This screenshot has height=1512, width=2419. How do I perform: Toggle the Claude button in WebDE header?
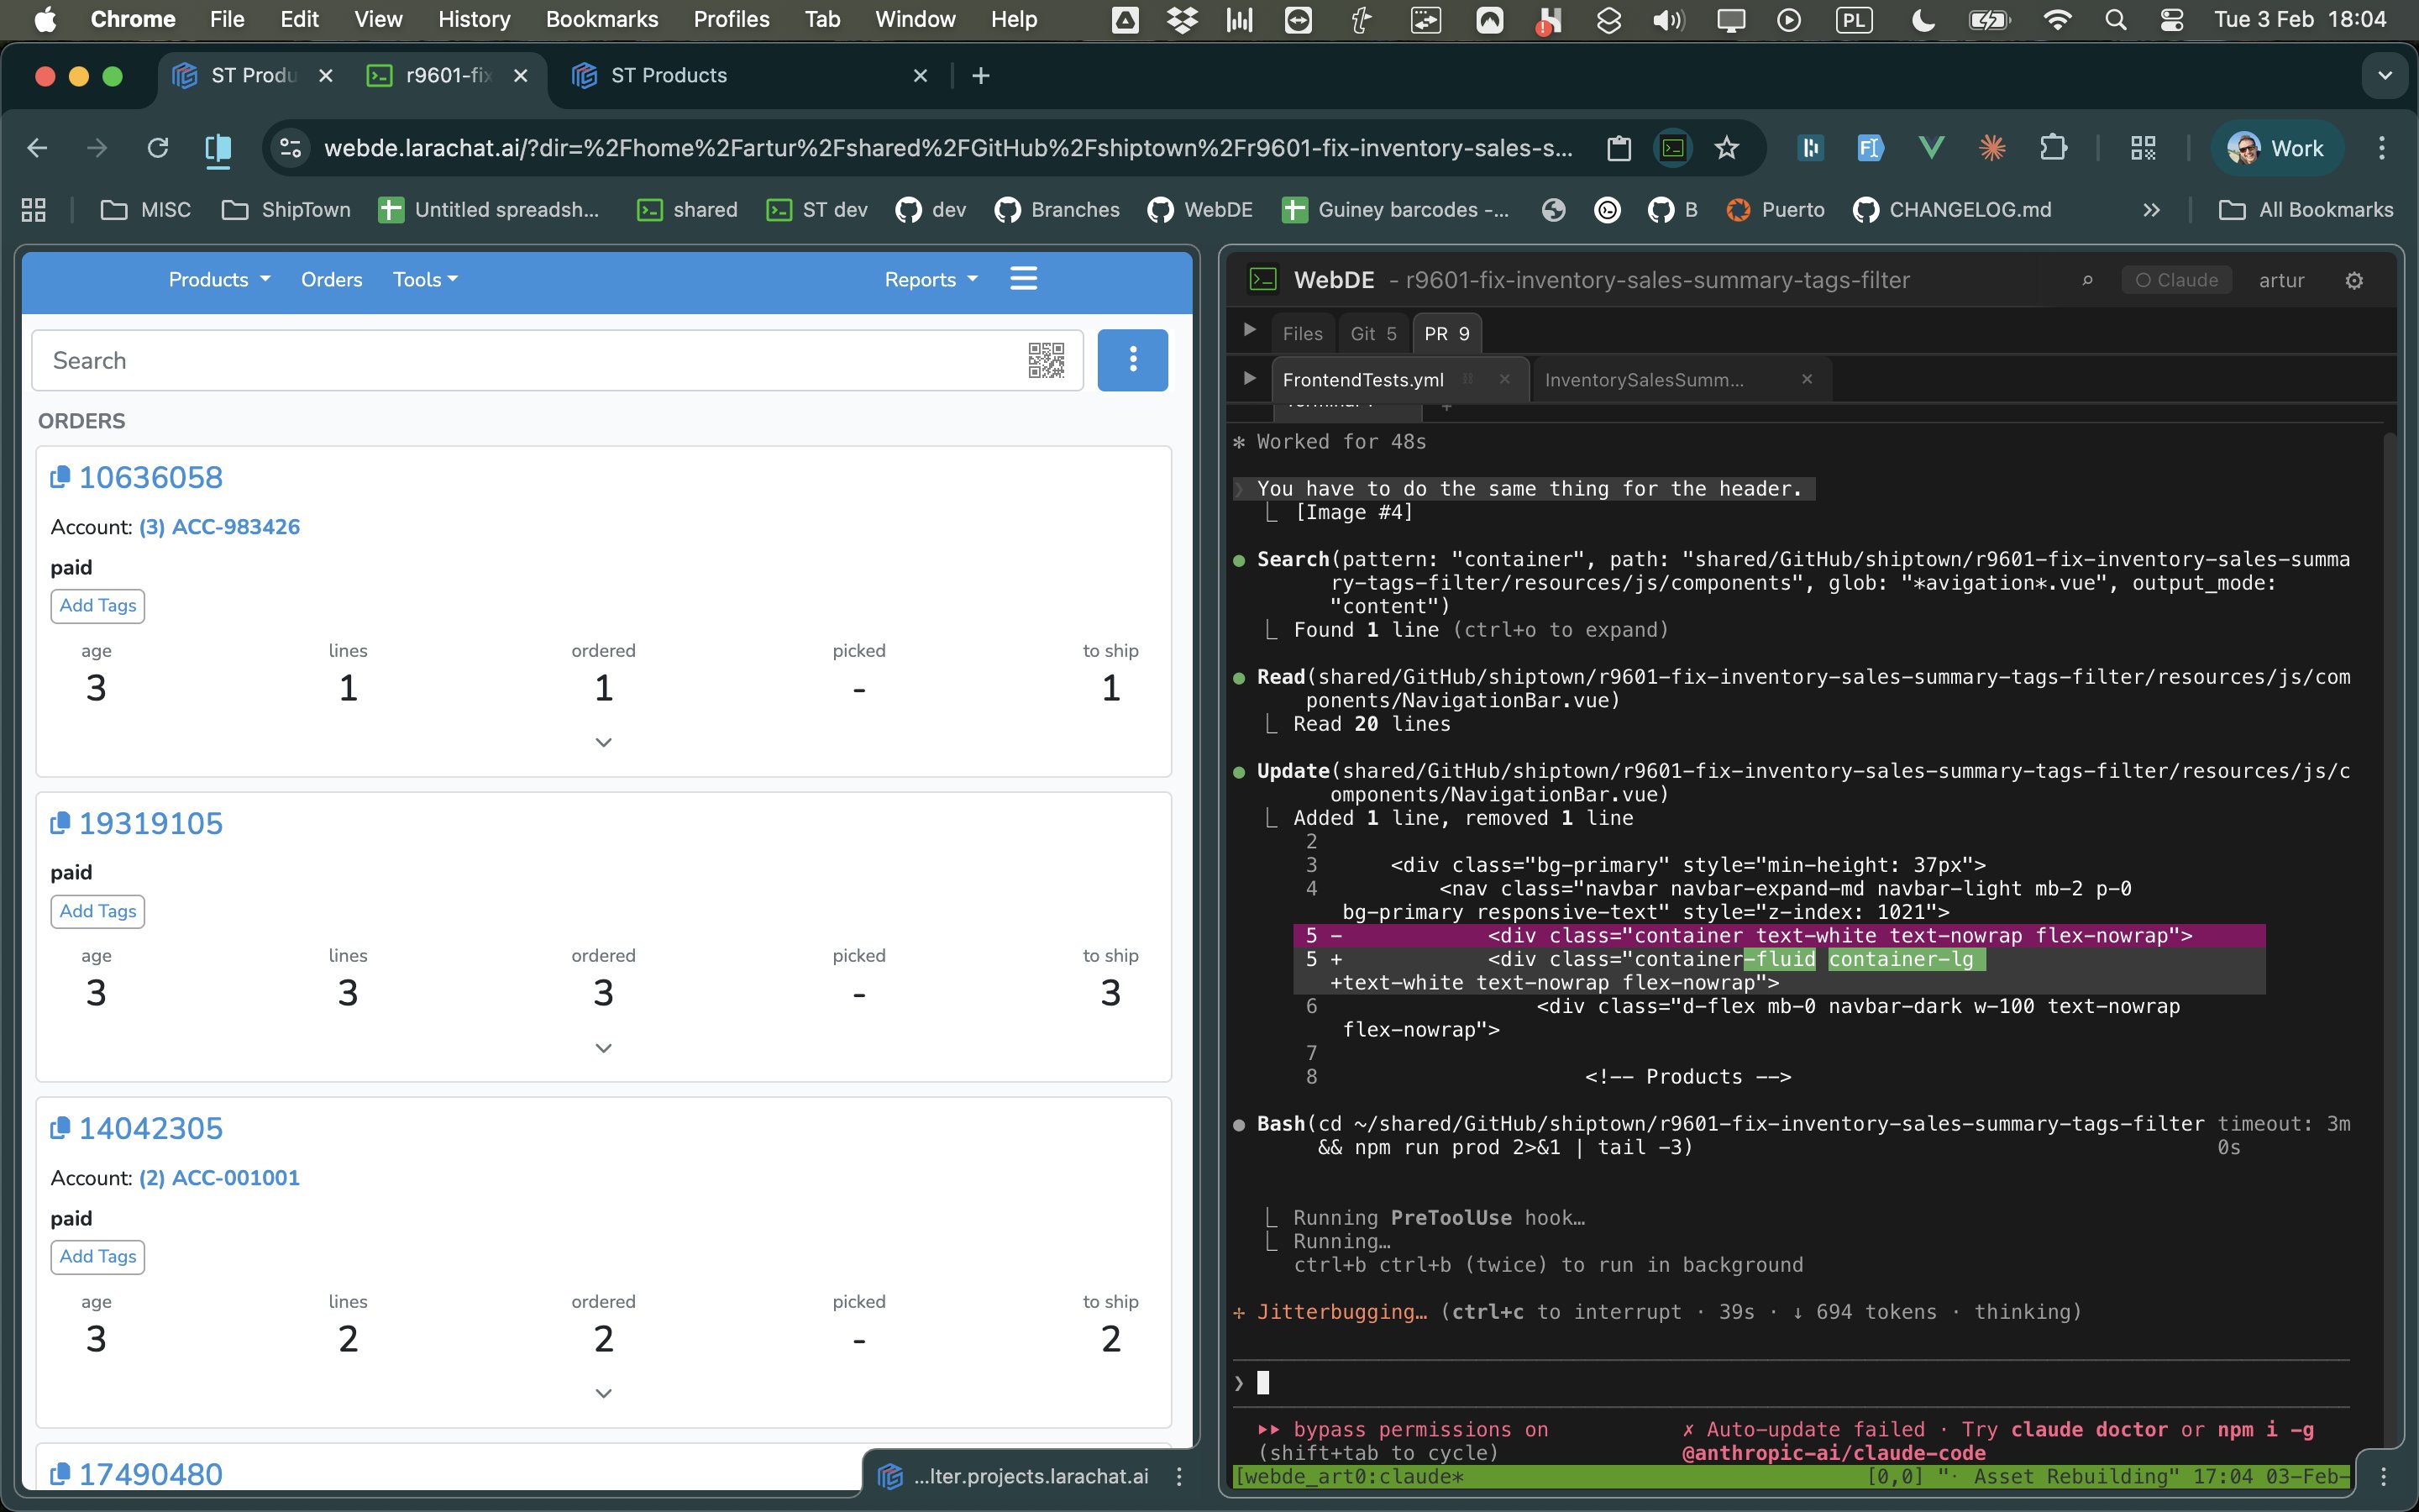2176,281
